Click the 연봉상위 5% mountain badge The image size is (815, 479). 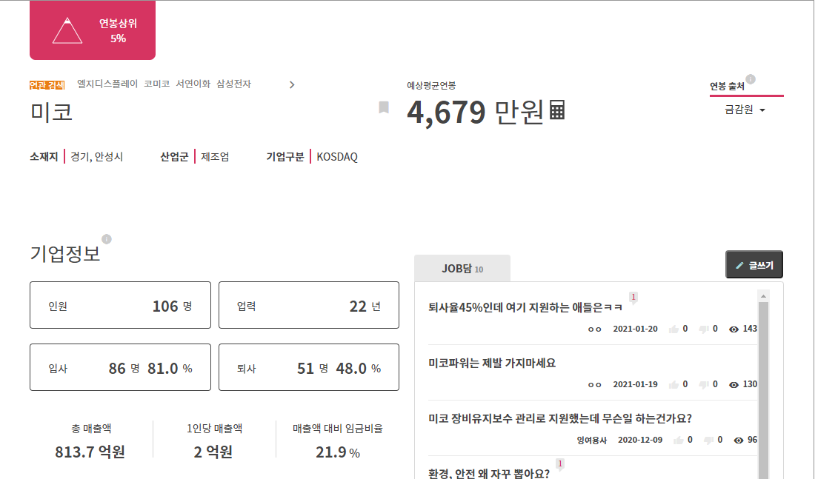pos(93,30)
